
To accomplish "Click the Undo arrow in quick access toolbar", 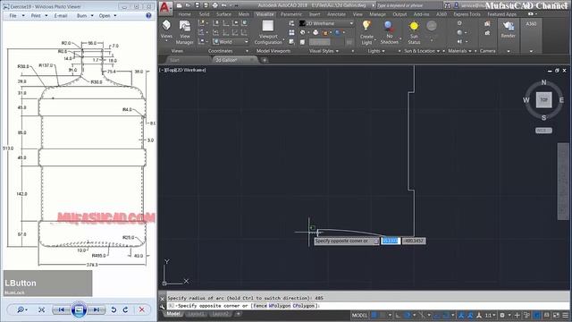I will click(x=224, y=5).
